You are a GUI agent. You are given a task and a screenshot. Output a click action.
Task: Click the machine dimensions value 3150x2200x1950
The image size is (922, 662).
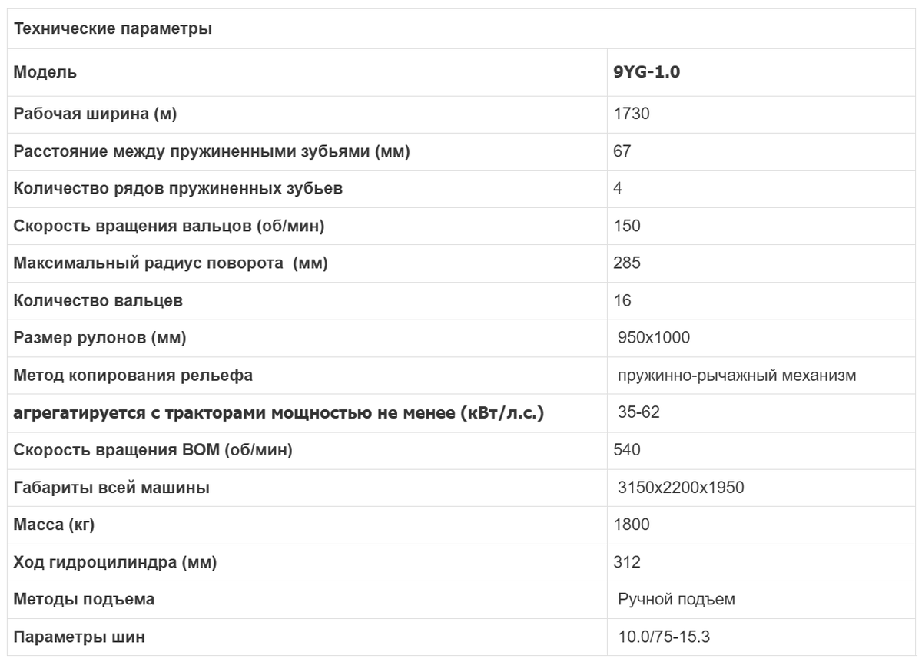681,488
